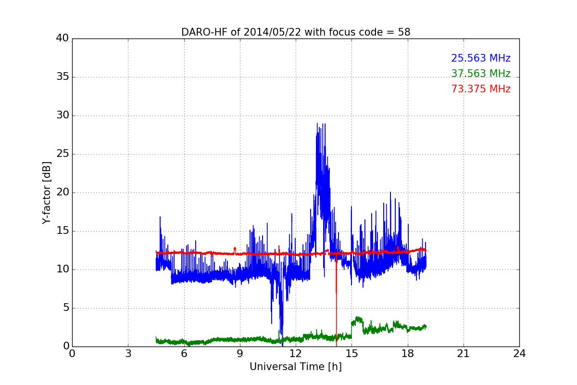Click the y-axis tick label 25
This screenshot has height=385, width=577.
62,154
